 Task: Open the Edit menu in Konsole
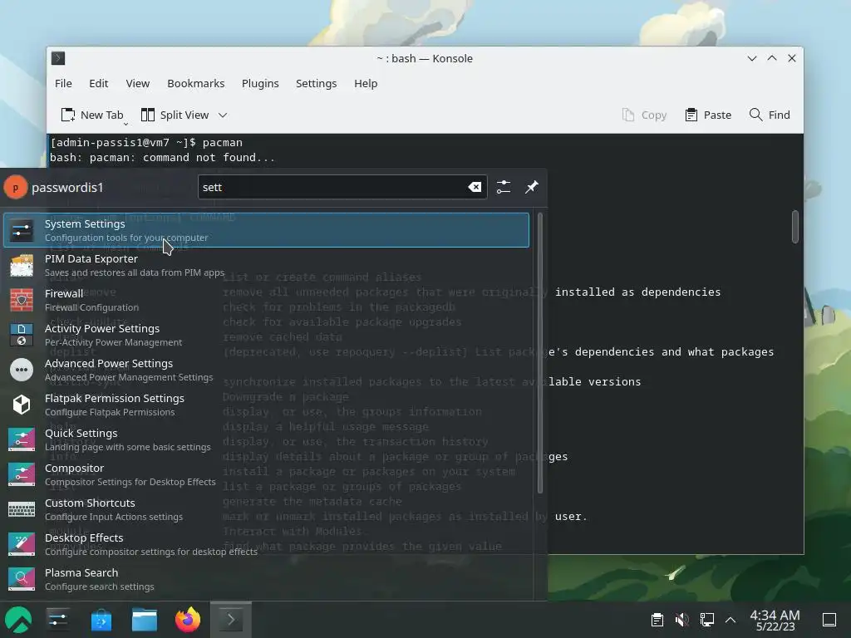click(98, 84)
